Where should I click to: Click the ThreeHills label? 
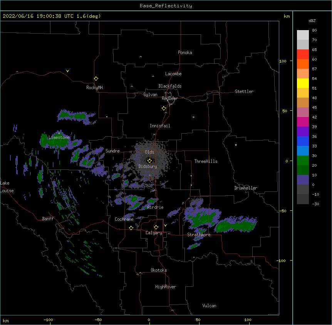tap(206, 161)
